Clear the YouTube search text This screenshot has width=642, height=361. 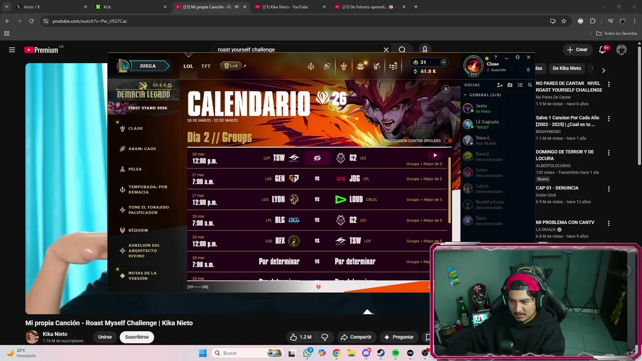pos(386,50)
